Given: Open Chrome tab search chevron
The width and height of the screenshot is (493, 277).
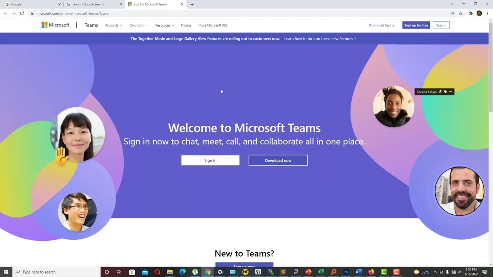Looking at the screenshot, I should coord(451,4).
